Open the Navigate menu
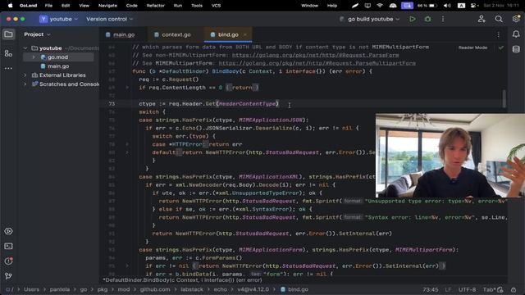525x295 pixels. tap(107, 6)
